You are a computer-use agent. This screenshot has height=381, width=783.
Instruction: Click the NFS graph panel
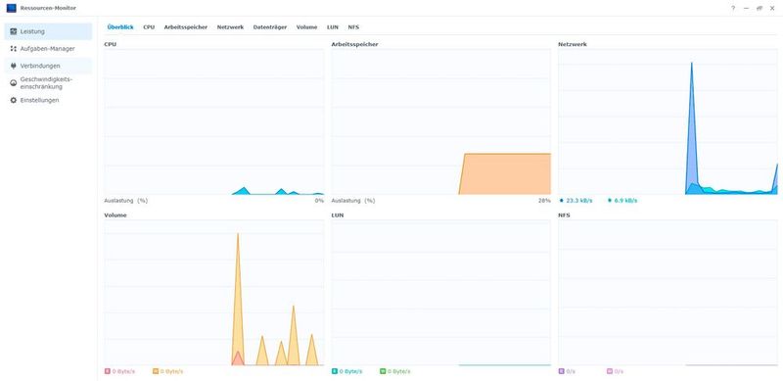pos(668,293)
